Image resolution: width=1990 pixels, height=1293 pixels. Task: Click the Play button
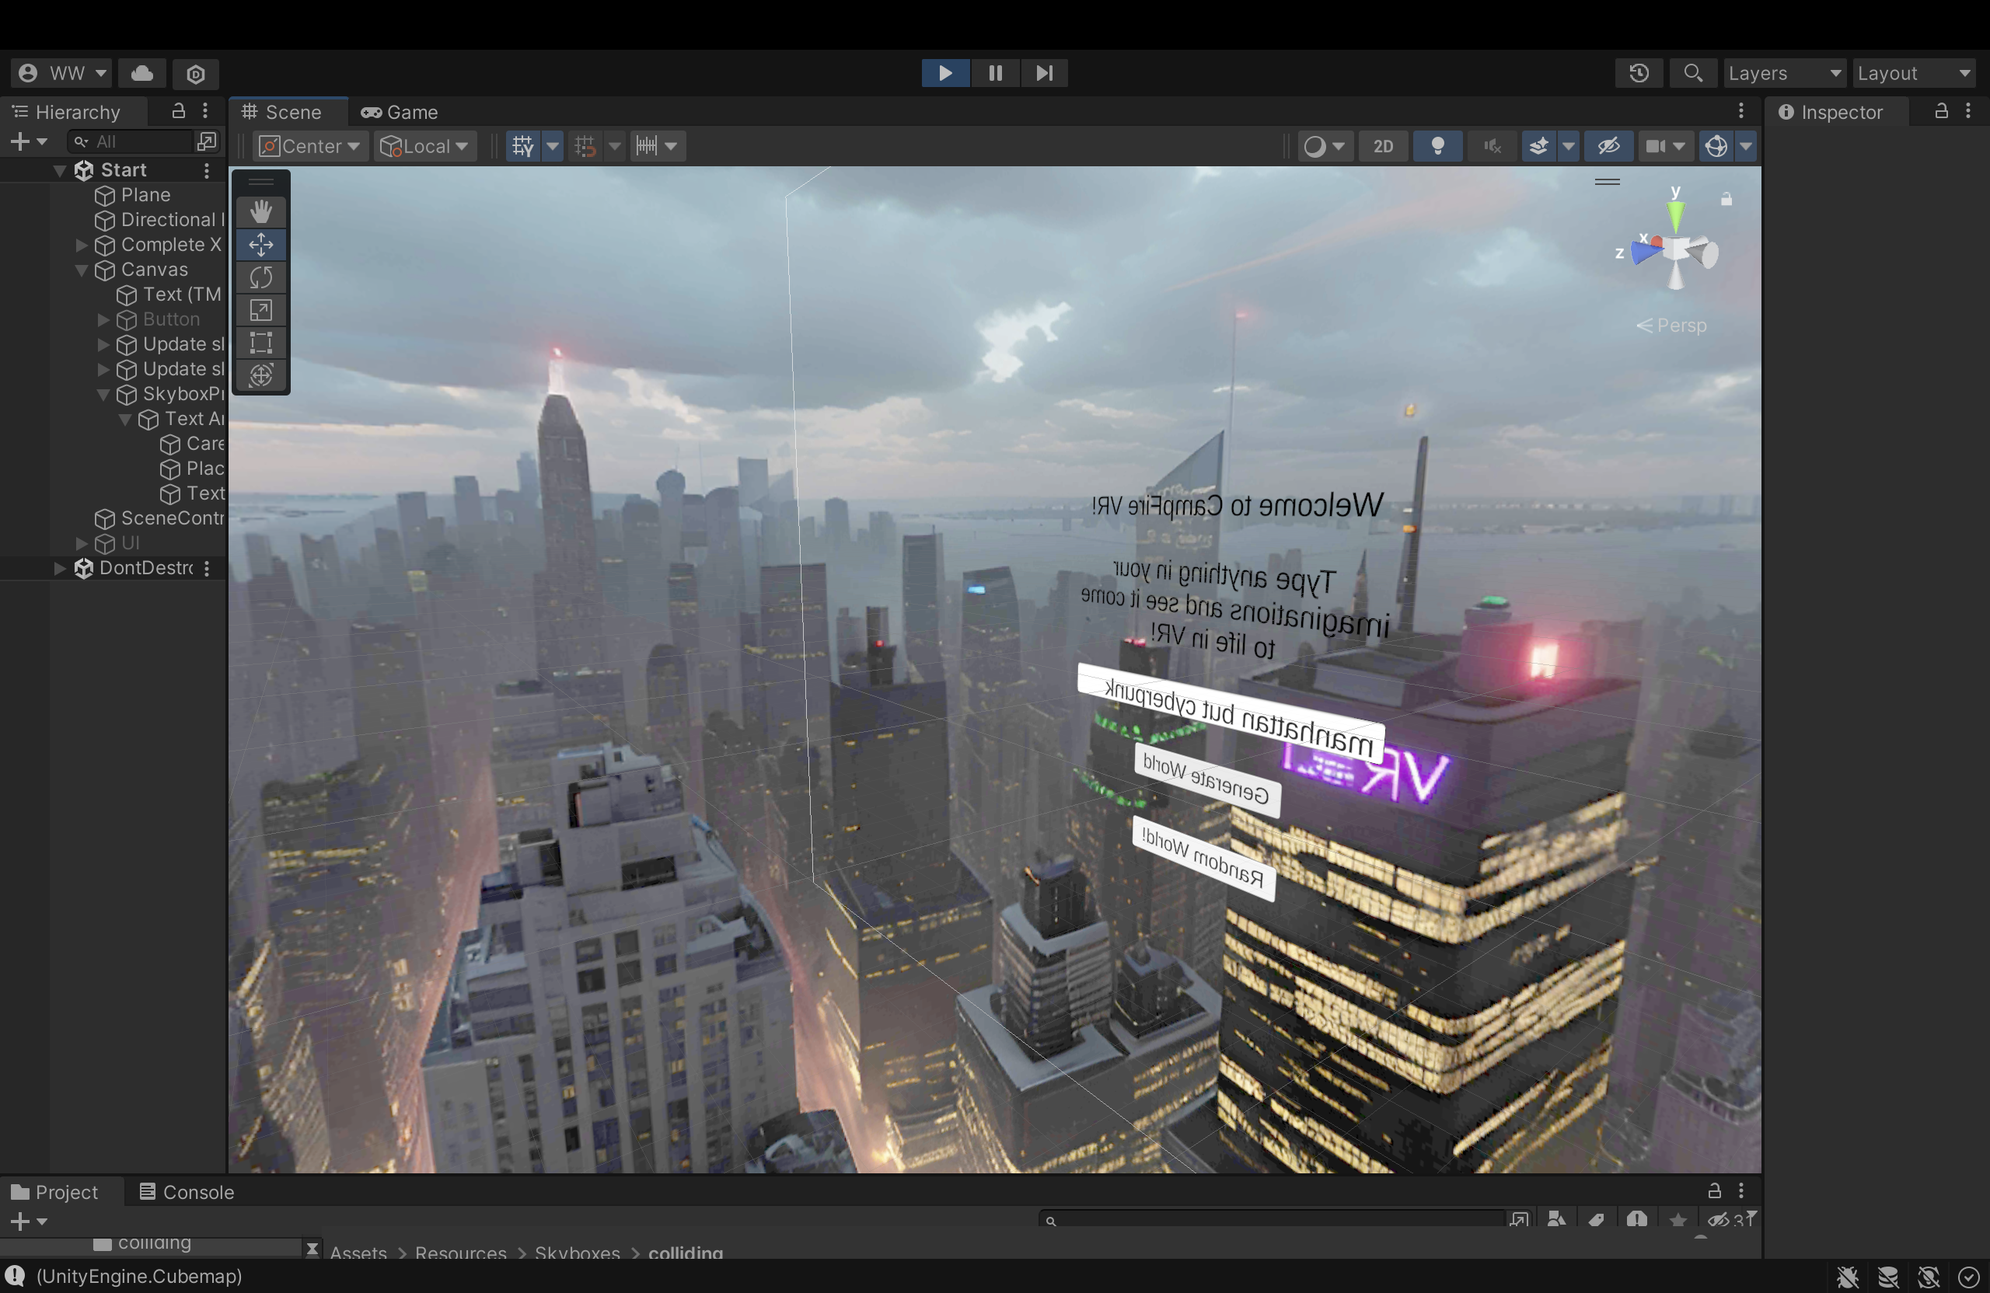point(944,74)
